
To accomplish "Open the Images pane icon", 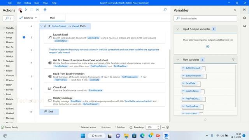I will (x=245, y=26).
